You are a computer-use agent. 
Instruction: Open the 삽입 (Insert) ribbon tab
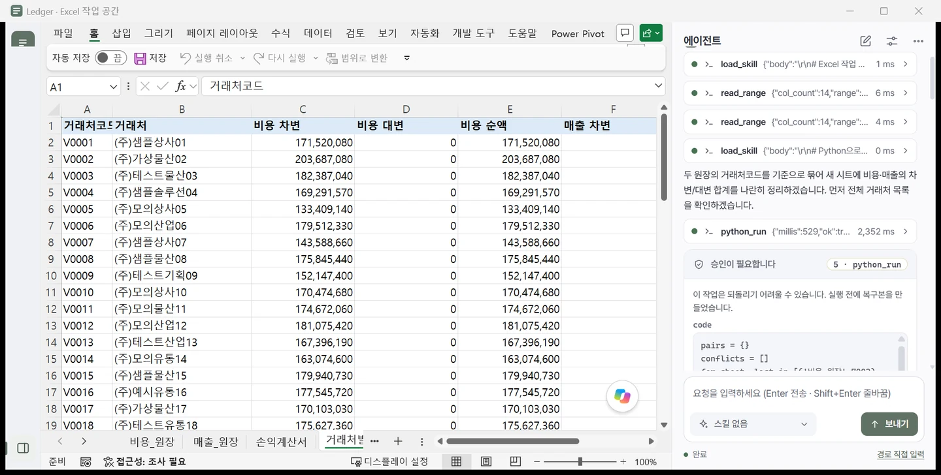[x=122, y=33]
